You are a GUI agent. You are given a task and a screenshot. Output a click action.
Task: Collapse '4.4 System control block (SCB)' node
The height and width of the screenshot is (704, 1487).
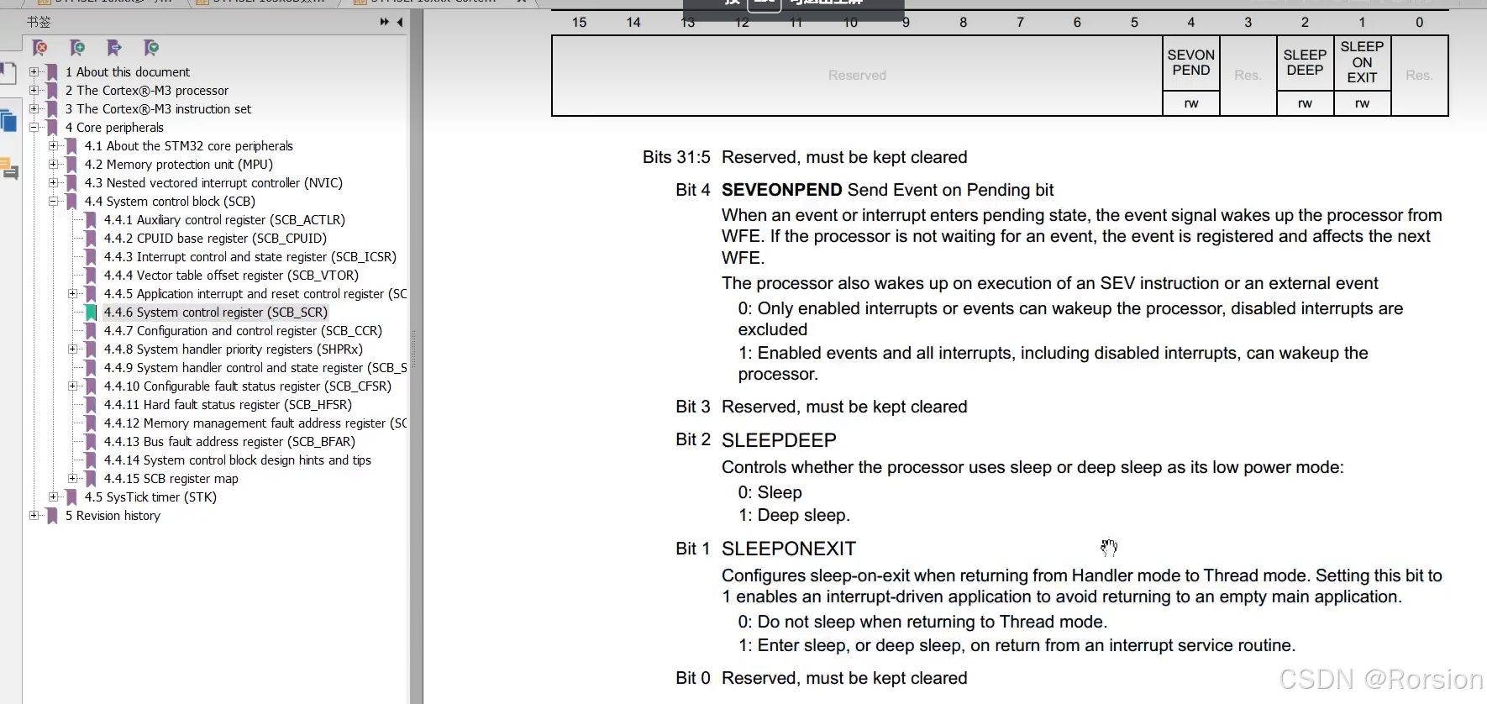(x=54, y=202)
